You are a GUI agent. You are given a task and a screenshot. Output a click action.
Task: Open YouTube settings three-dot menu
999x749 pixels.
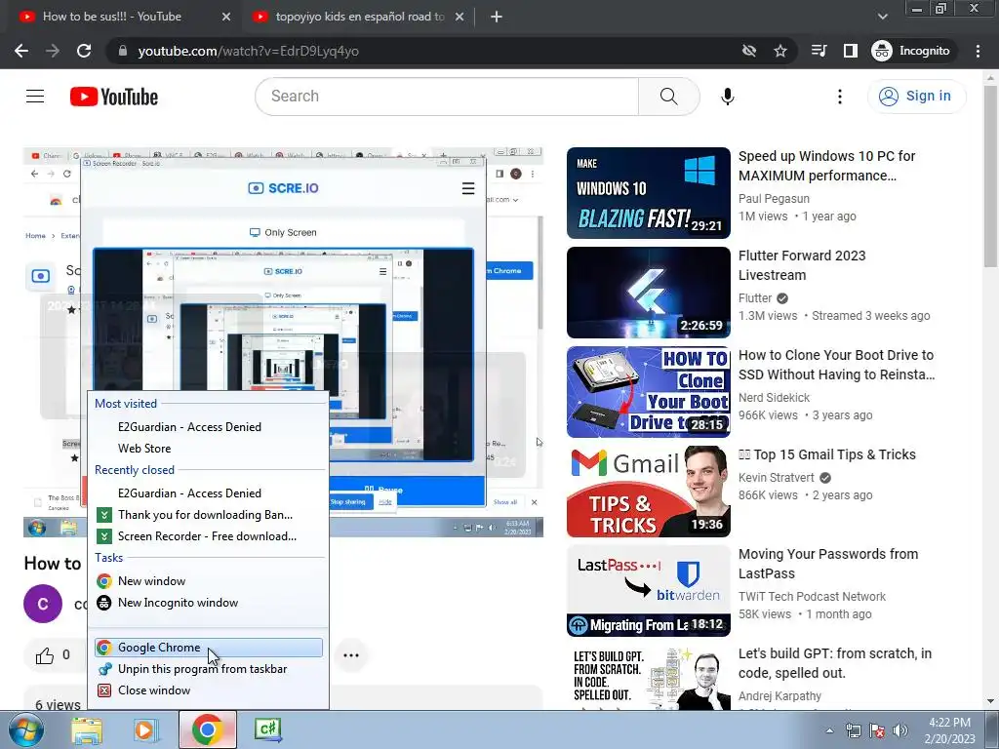(840, 97)
